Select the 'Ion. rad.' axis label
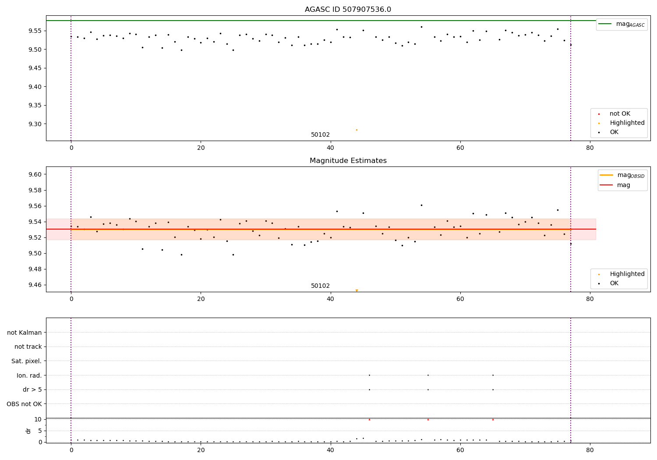 click(29, 375)
